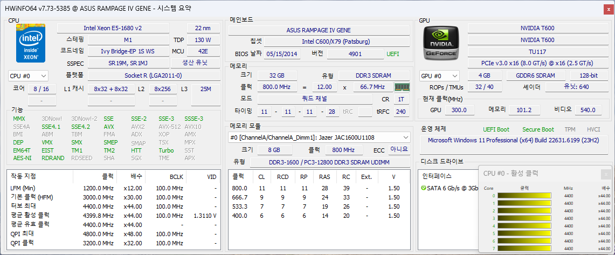
Task: Select the 터보 최대 row
Action: coord(113,206)
